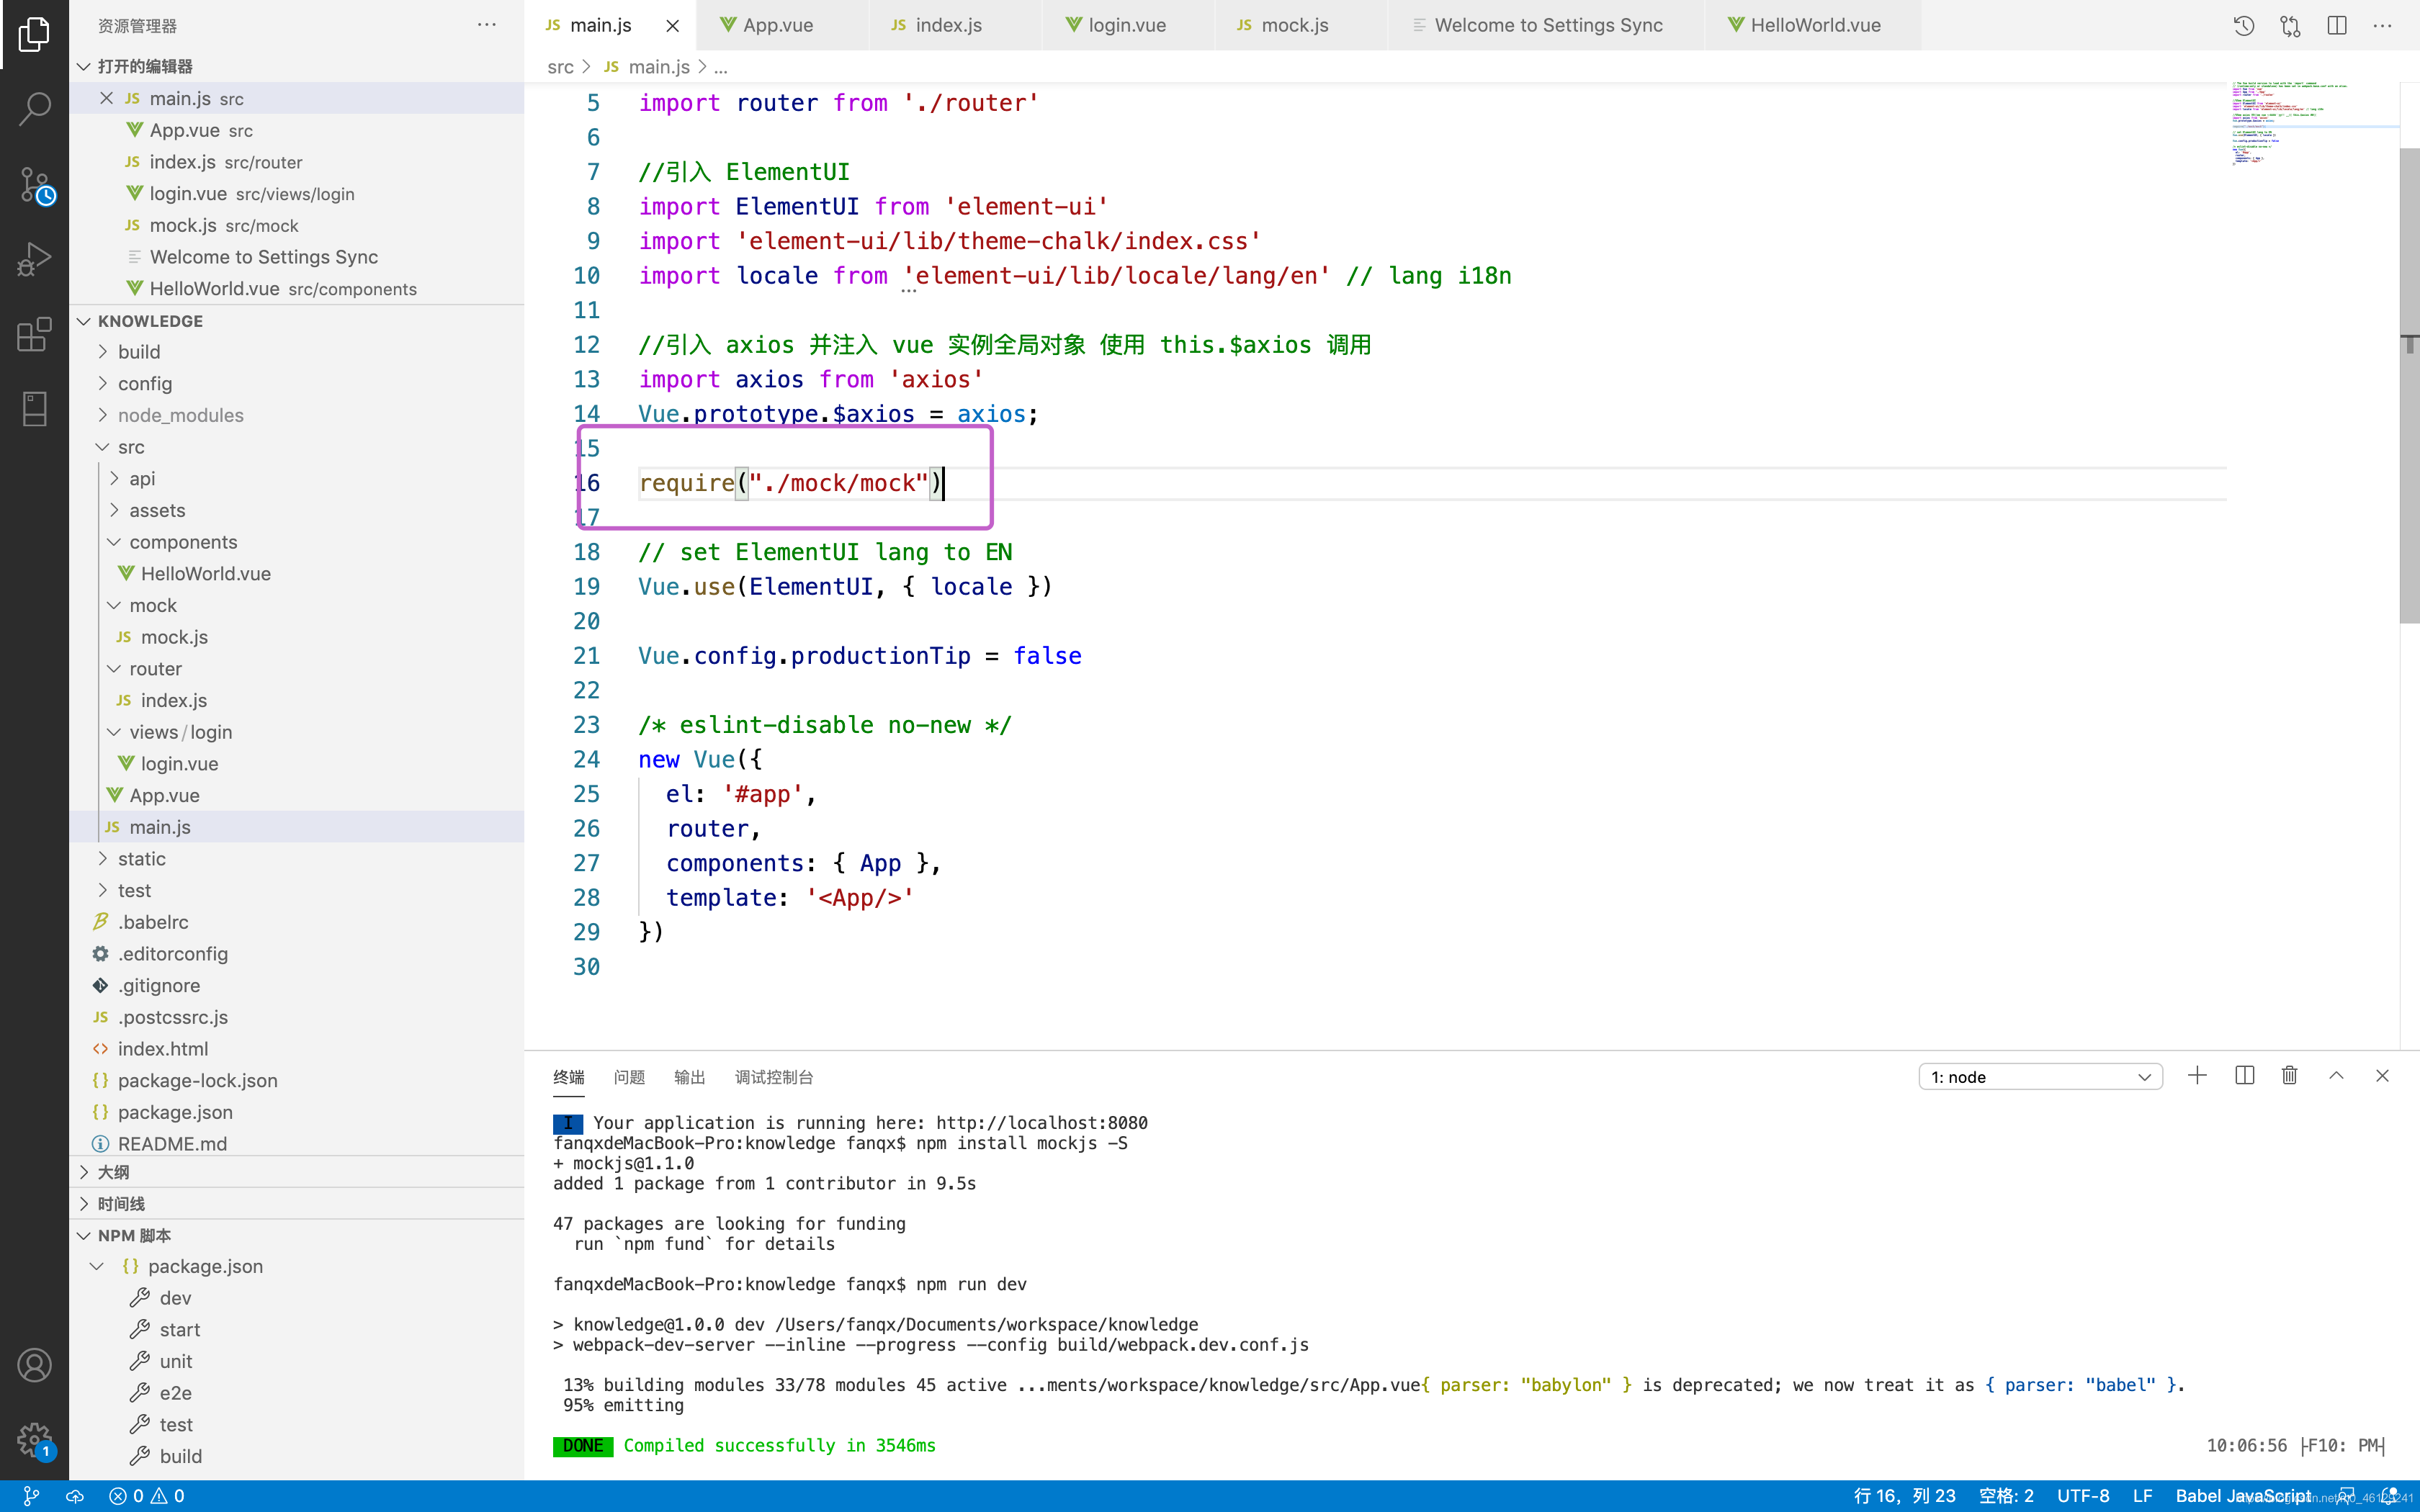The height and width of the screenshot is (1512, 2420).
Task: Split the terminal panel
Action: (x=2245, y=1076)
